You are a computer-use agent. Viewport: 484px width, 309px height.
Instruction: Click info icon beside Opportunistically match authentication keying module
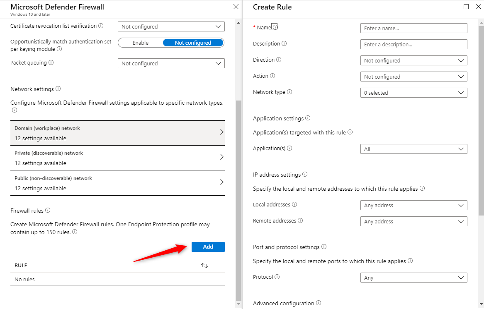[59, 49]
